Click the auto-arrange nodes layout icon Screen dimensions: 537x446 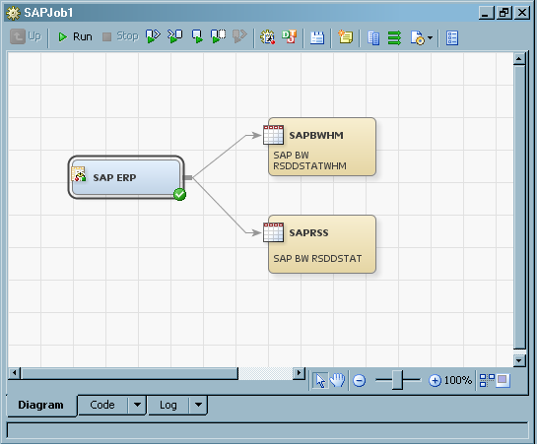tap(487, 380)
